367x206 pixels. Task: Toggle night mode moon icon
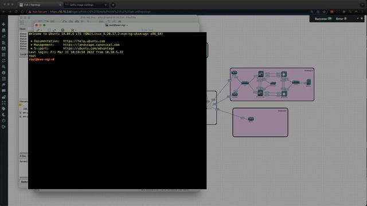point(3,114)
